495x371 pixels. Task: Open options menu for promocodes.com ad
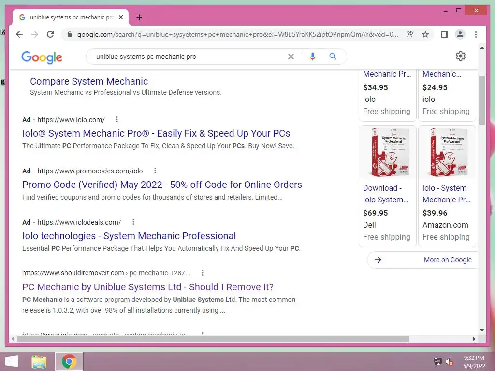[x=155, y=171]
